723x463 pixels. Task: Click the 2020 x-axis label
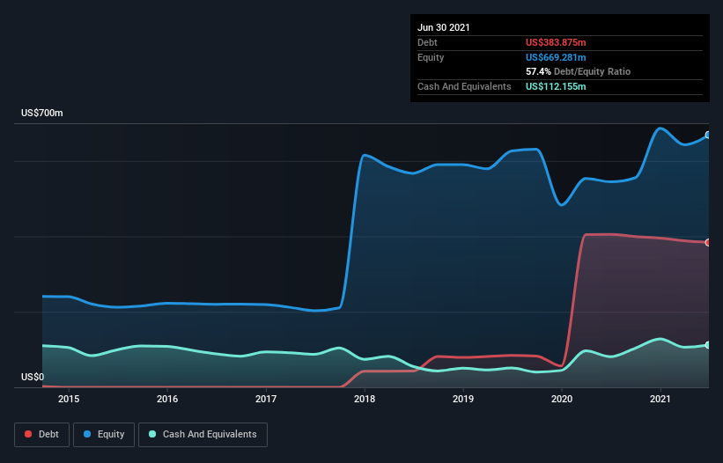[562, 399]
